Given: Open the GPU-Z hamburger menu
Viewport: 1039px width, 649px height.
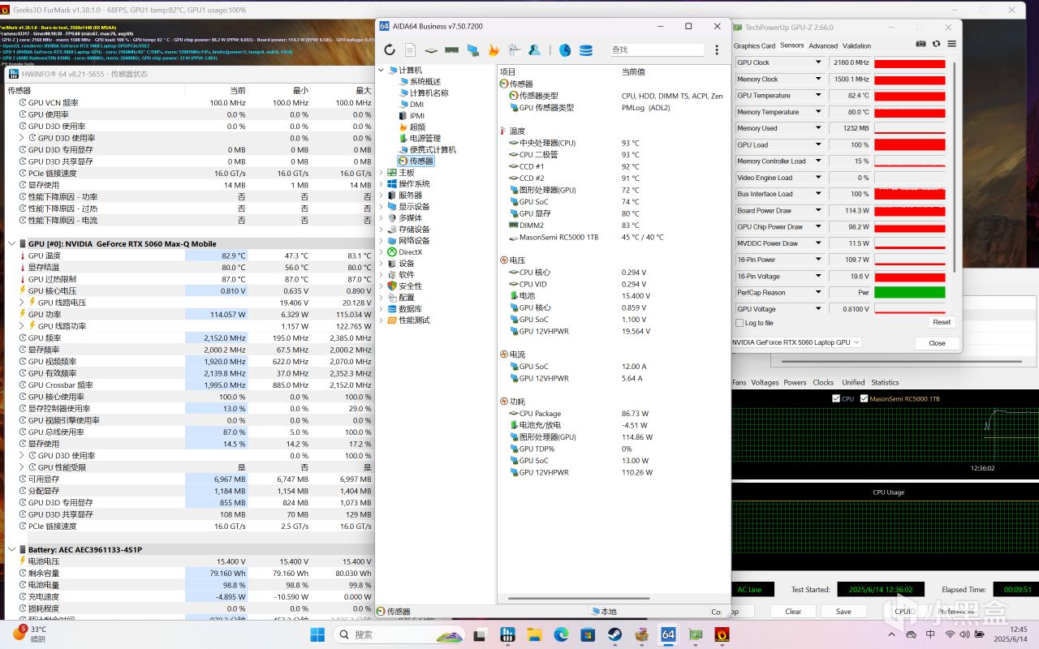Looking at the screenshot, I should (x=951, y=44).
